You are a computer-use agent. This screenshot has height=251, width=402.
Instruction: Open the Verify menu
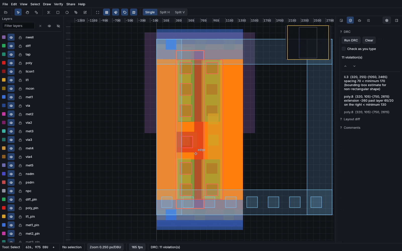59,4
